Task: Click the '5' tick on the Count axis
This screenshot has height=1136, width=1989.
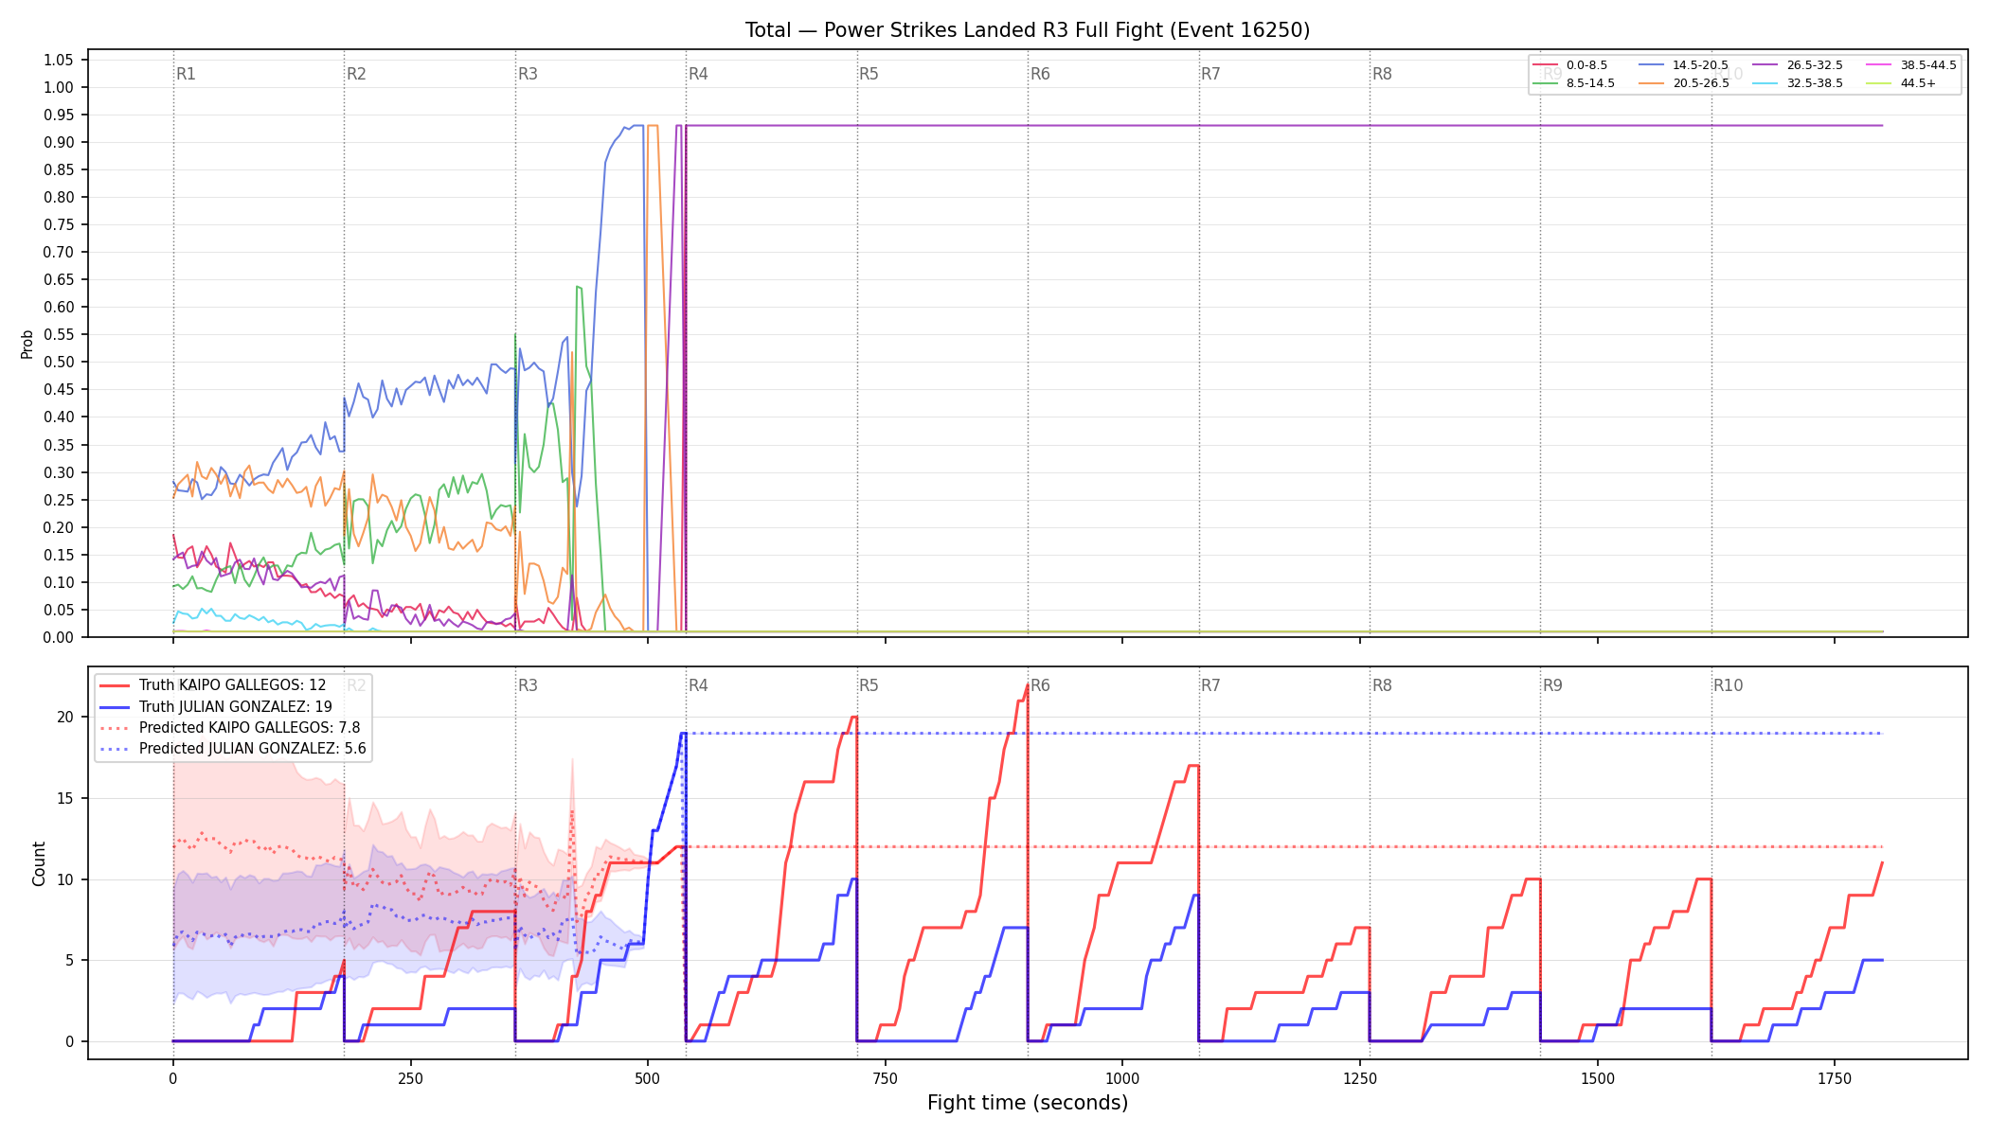Action: click(x=69, y=960)
